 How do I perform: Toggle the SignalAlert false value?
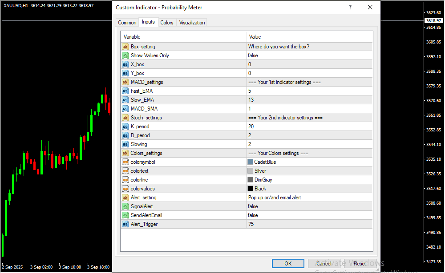click(x=309, y=206)
